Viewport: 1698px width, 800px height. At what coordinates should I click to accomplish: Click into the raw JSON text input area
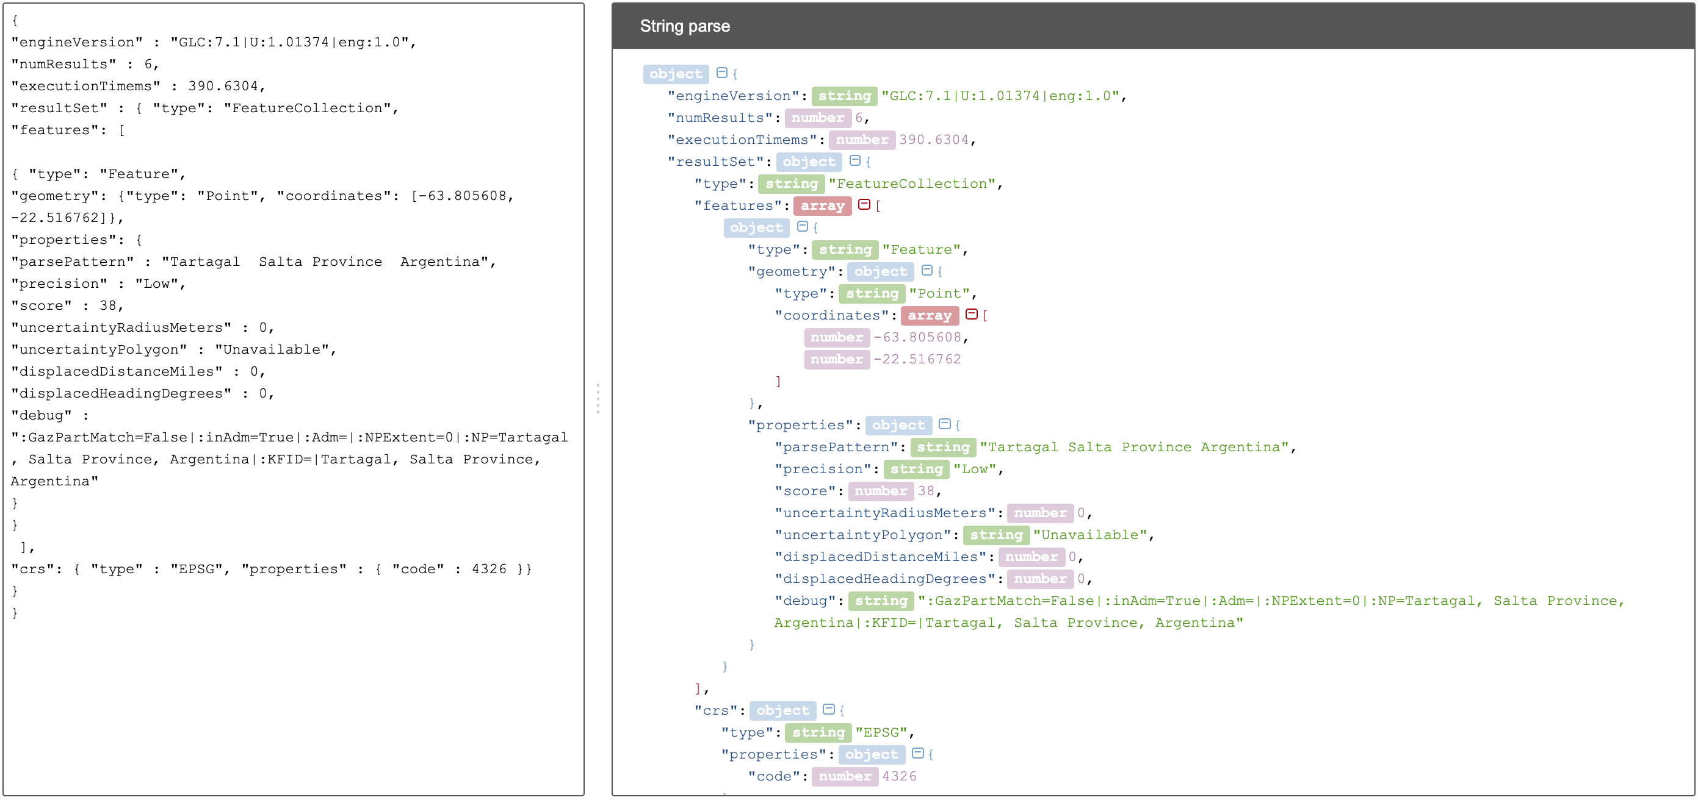294,399
